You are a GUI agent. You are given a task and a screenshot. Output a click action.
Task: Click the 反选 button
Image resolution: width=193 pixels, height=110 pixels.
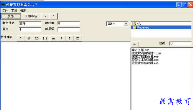pos(11,16)
